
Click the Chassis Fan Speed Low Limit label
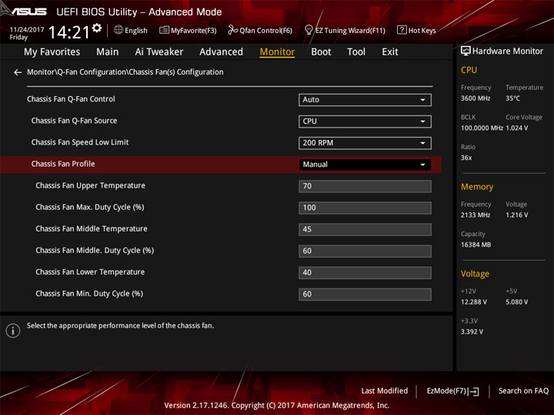(80, 142)
